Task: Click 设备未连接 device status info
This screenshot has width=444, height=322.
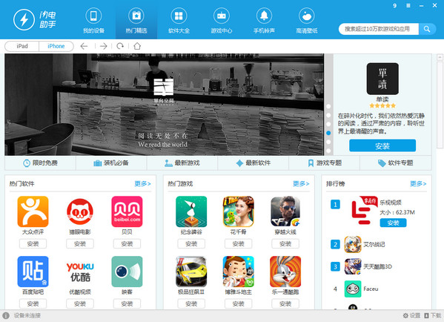Action: [x=21, y=315]
